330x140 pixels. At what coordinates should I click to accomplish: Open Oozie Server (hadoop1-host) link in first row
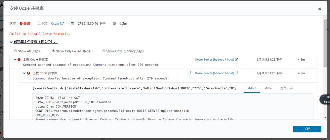pyautogui.click(x=215, y=60)
